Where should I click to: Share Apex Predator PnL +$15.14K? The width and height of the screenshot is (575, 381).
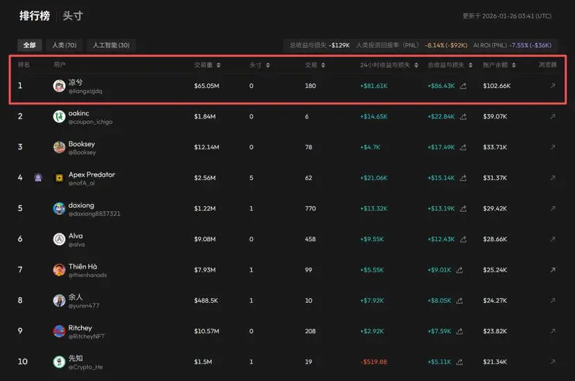(x=463, y=177)
